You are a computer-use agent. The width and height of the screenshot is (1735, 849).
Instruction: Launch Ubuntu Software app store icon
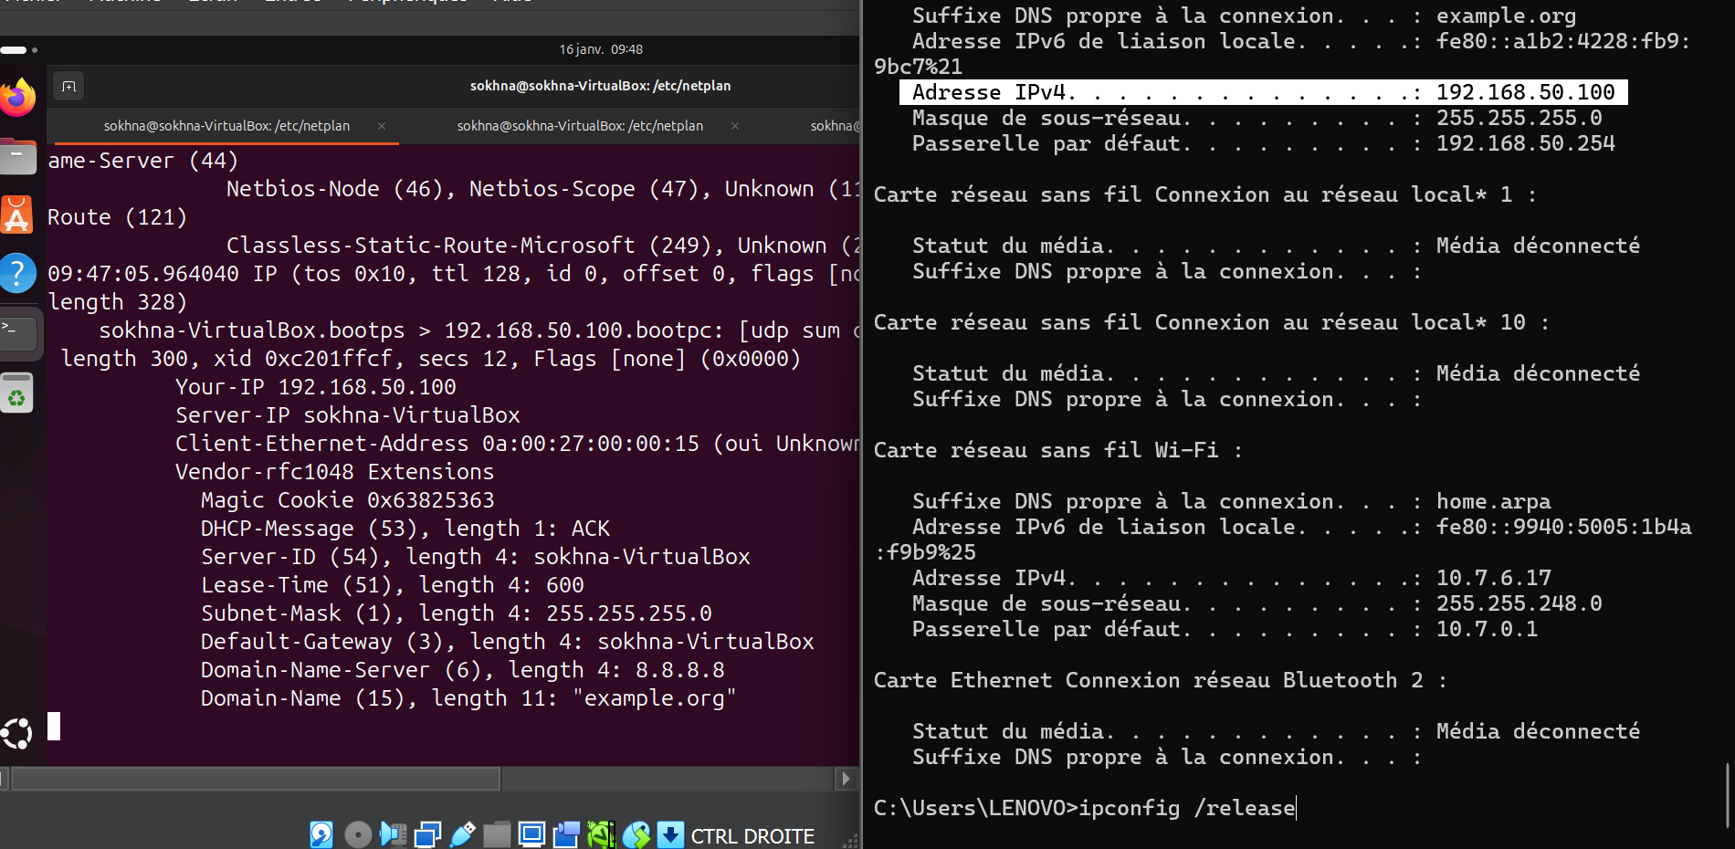coord(16,215)
